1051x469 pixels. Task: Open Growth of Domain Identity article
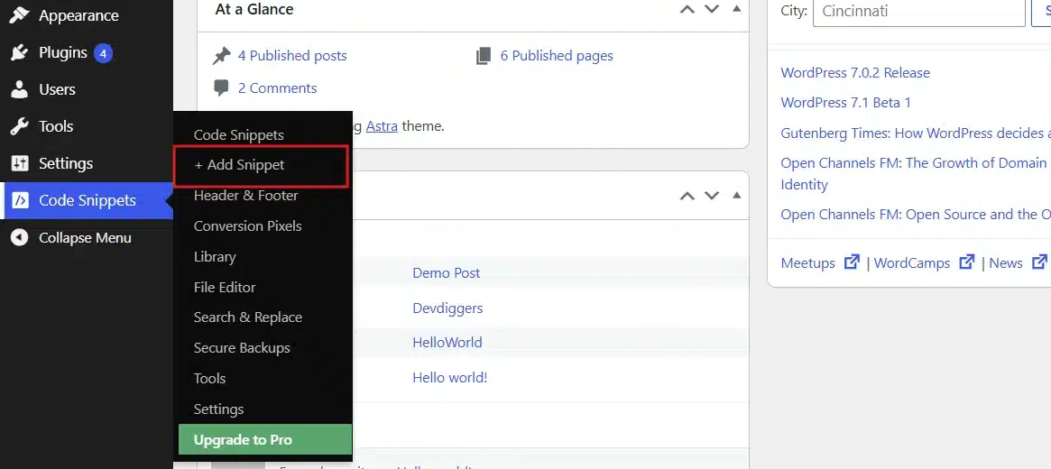tap(916, 173)
